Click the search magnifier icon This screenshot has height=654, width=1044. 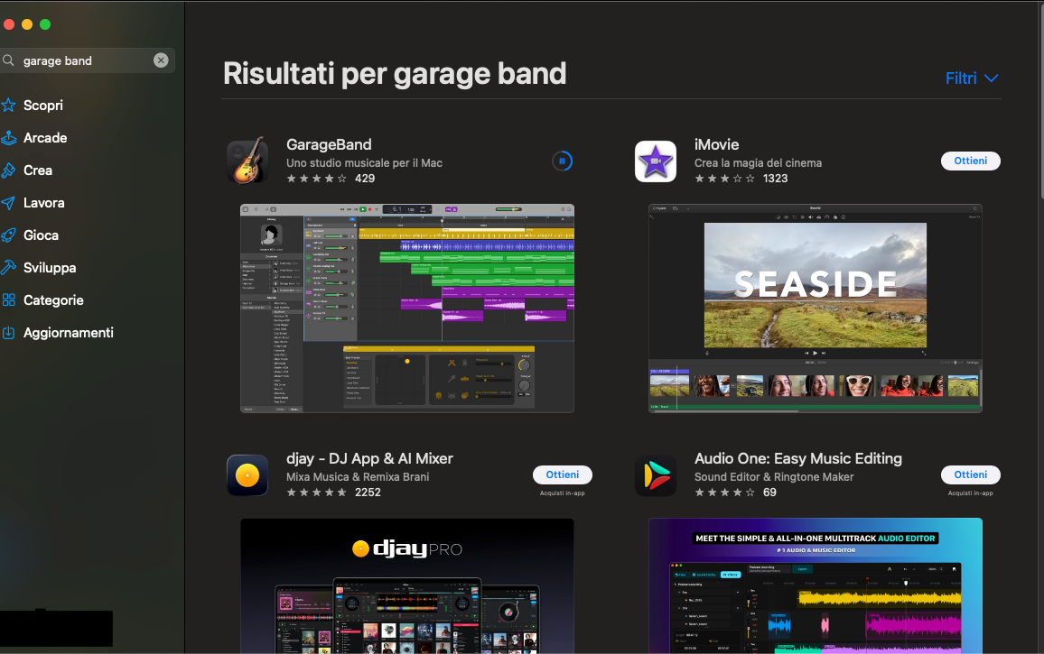[9, 60]
